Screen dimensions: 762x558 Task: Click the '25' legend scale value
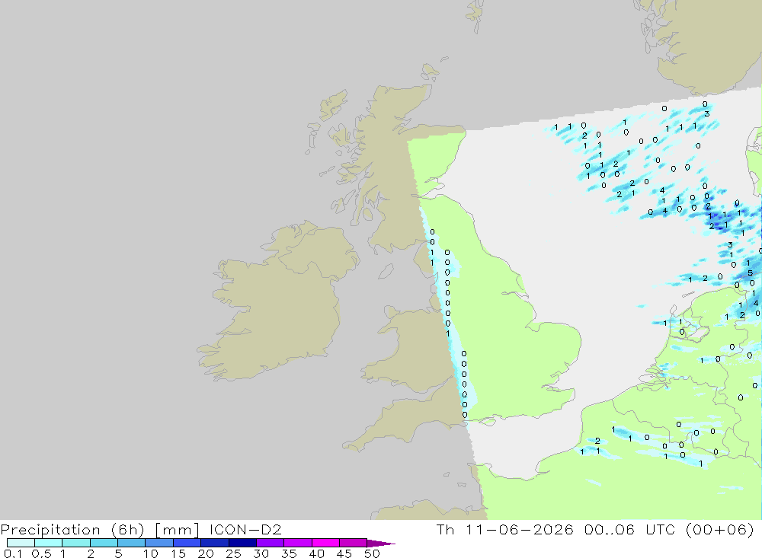tap(233, 553)
